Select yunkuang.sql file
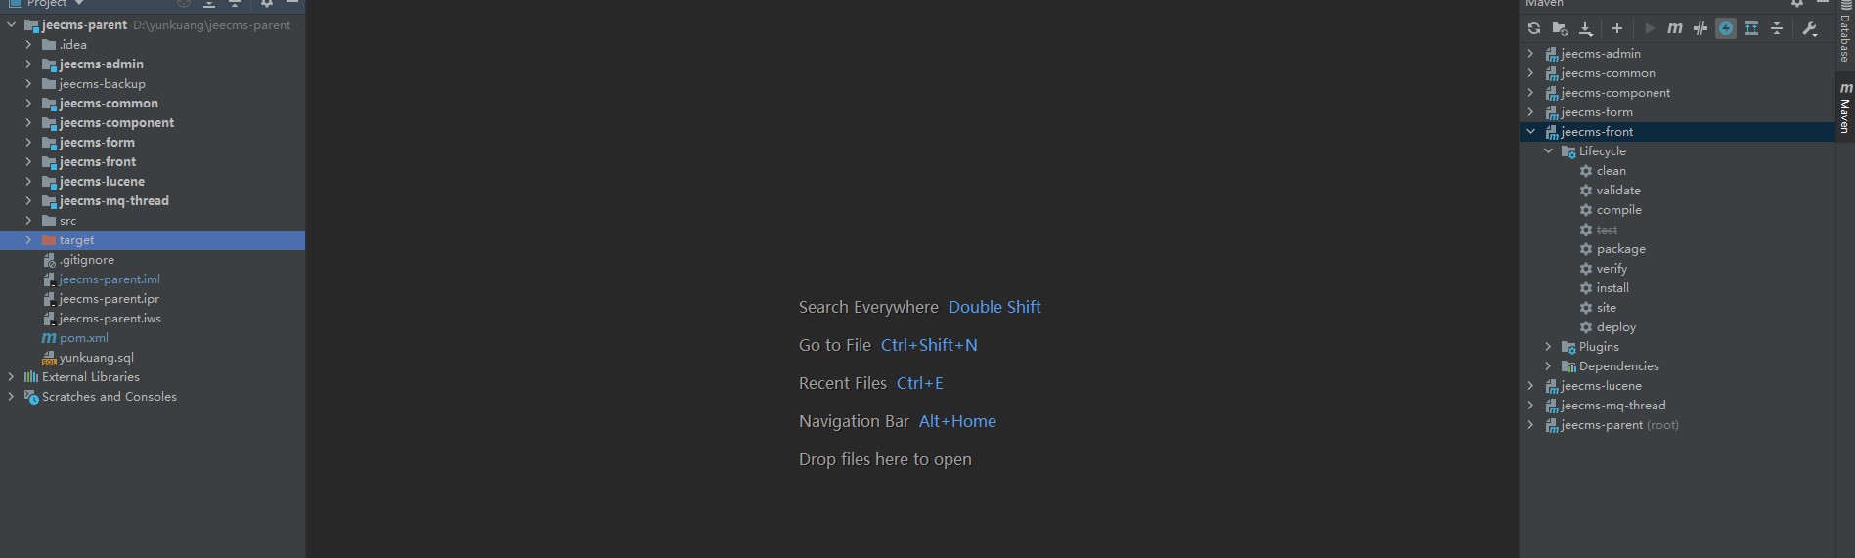This screenshot has height=558, width=1855. (x=96, y=358)
